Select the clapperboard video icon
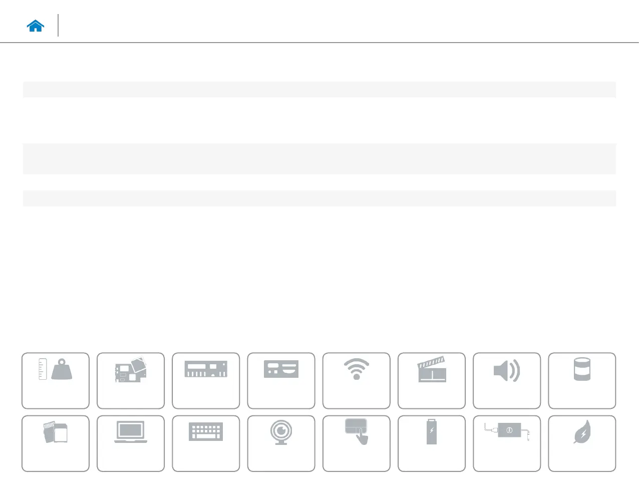Screen dimensions: 639x483 431,381
